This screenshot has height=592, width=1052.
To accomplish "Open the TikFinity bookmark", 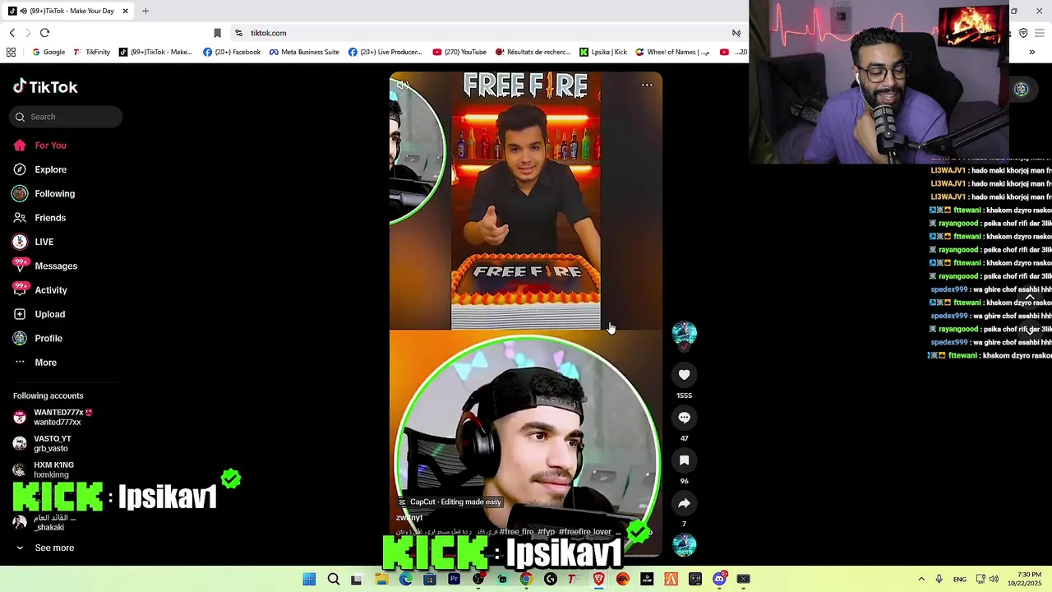I will click(91, 52).
